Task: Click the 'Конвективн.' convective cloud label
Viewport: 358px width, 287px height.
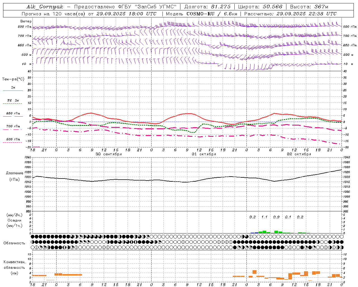Action: (15, 262)
